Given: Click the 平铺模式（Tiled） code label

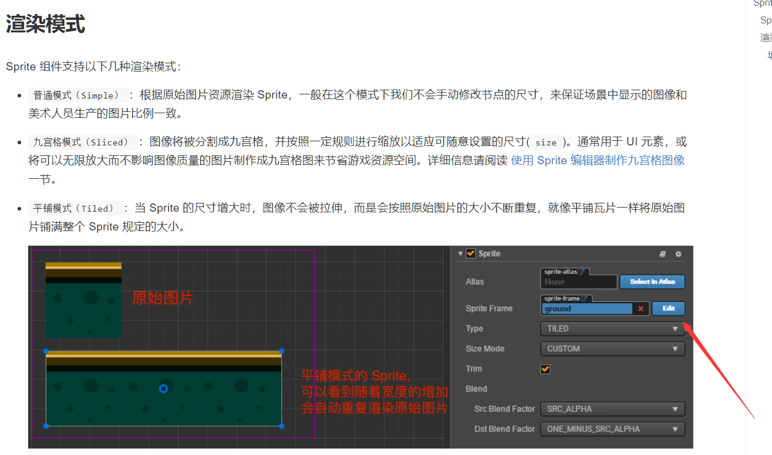Looking at the screenshot, I should (76, 208).
